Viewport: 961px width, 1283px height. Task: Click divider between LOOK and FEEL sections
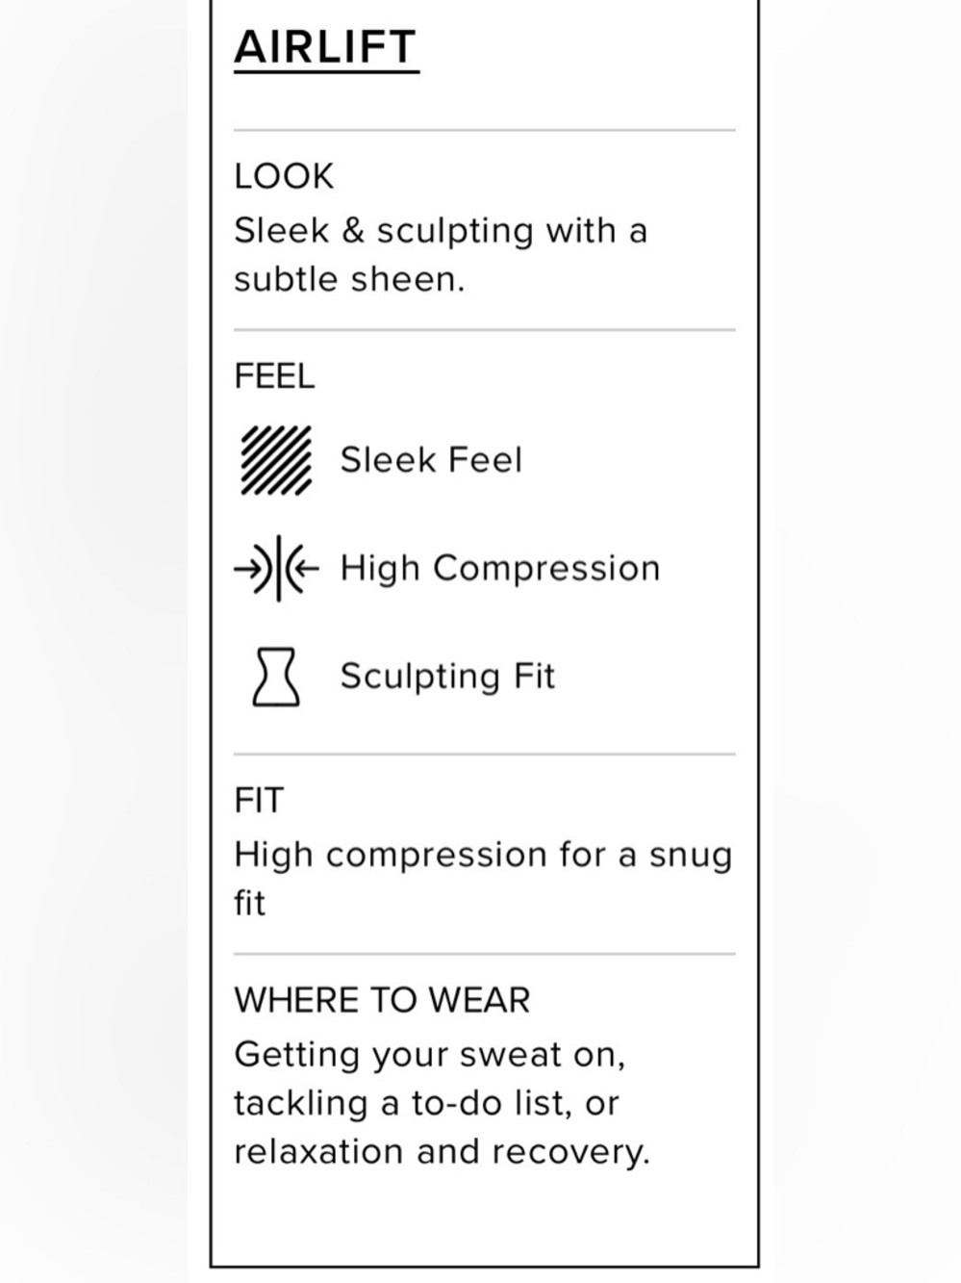tap(485, 330)
